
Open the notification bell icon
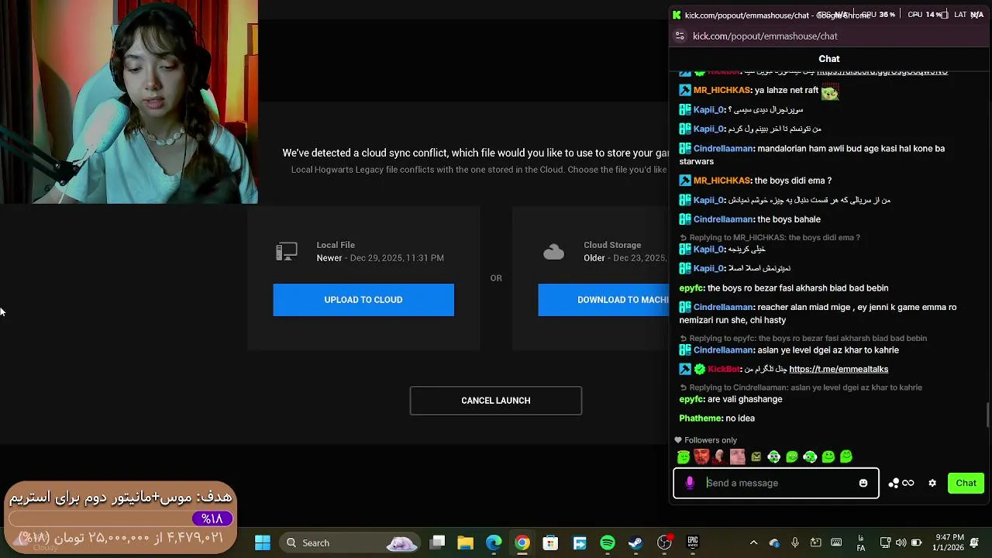click(x=974, y=542)
